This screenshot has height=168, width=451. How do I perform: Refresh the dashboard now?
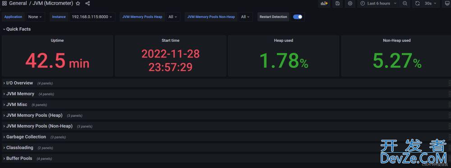click(418, 4)
